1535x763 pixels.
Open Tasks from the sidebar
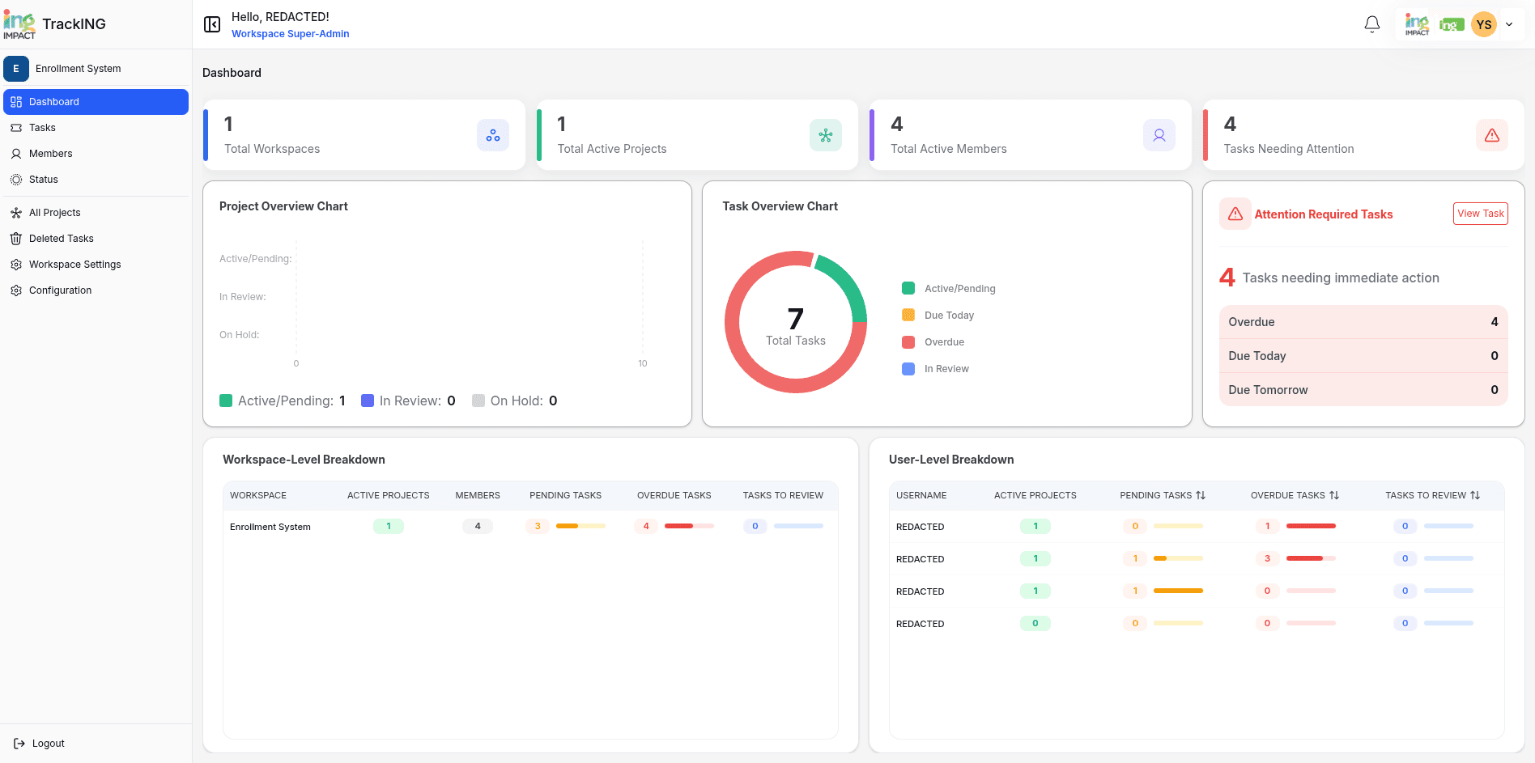pos(96,128)
